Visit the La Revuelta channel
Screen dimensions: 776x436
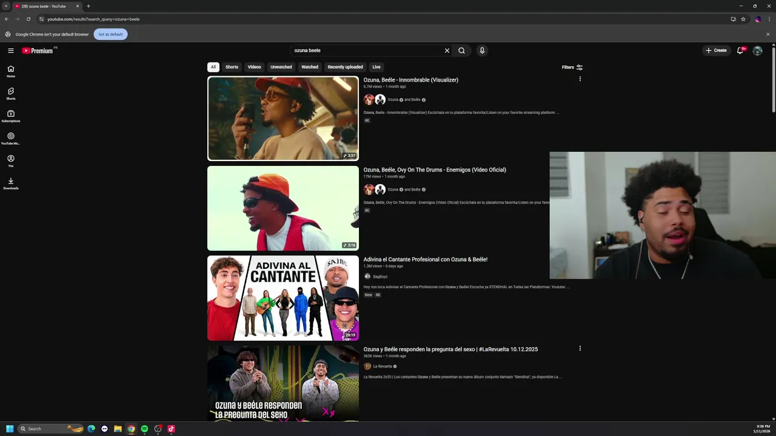383,366
